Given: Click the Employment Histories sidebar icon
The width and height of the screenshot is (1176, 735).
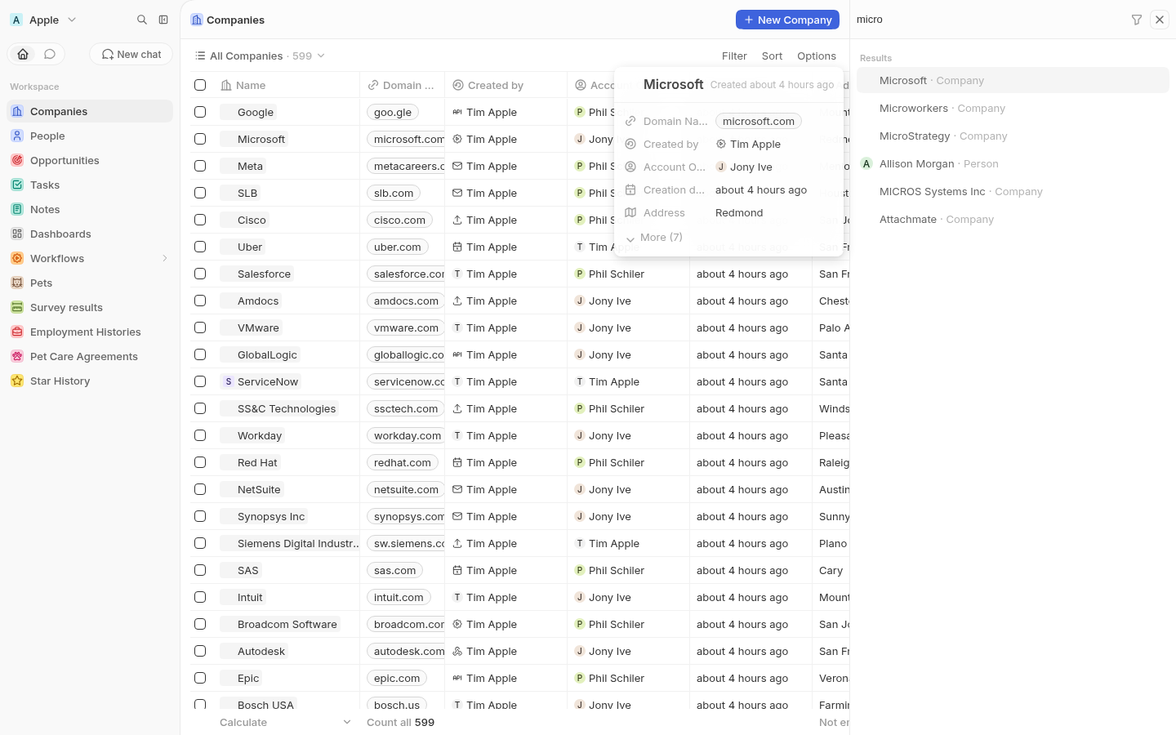Looking at the screenshot, I should (x=17, y=332).
